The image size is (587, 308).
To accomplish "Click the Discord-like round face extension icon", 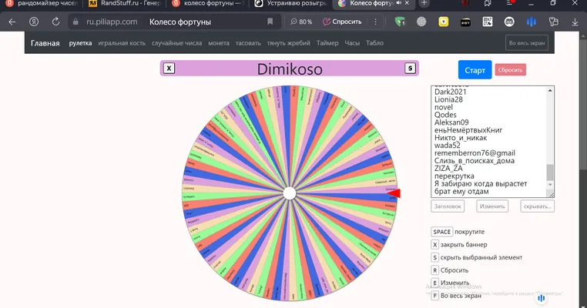I will [x=509, y=22].
